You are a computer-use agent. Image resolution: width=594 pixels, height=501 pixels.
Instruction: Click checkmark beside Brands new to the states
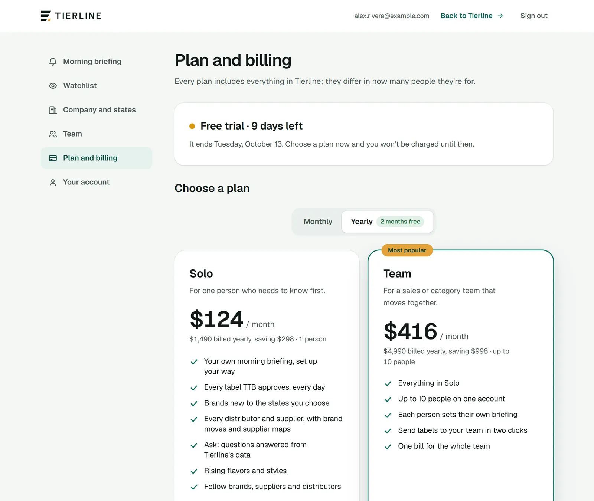point(194,403)
